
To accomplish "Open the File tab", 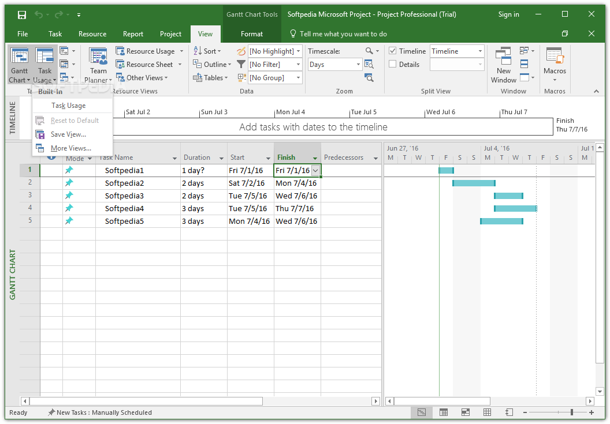I will [x=23, y=34].
